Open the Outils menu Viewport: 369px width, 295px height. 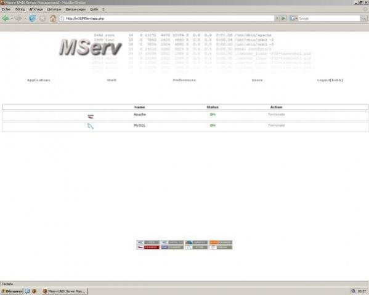click(x=94, y=9)
